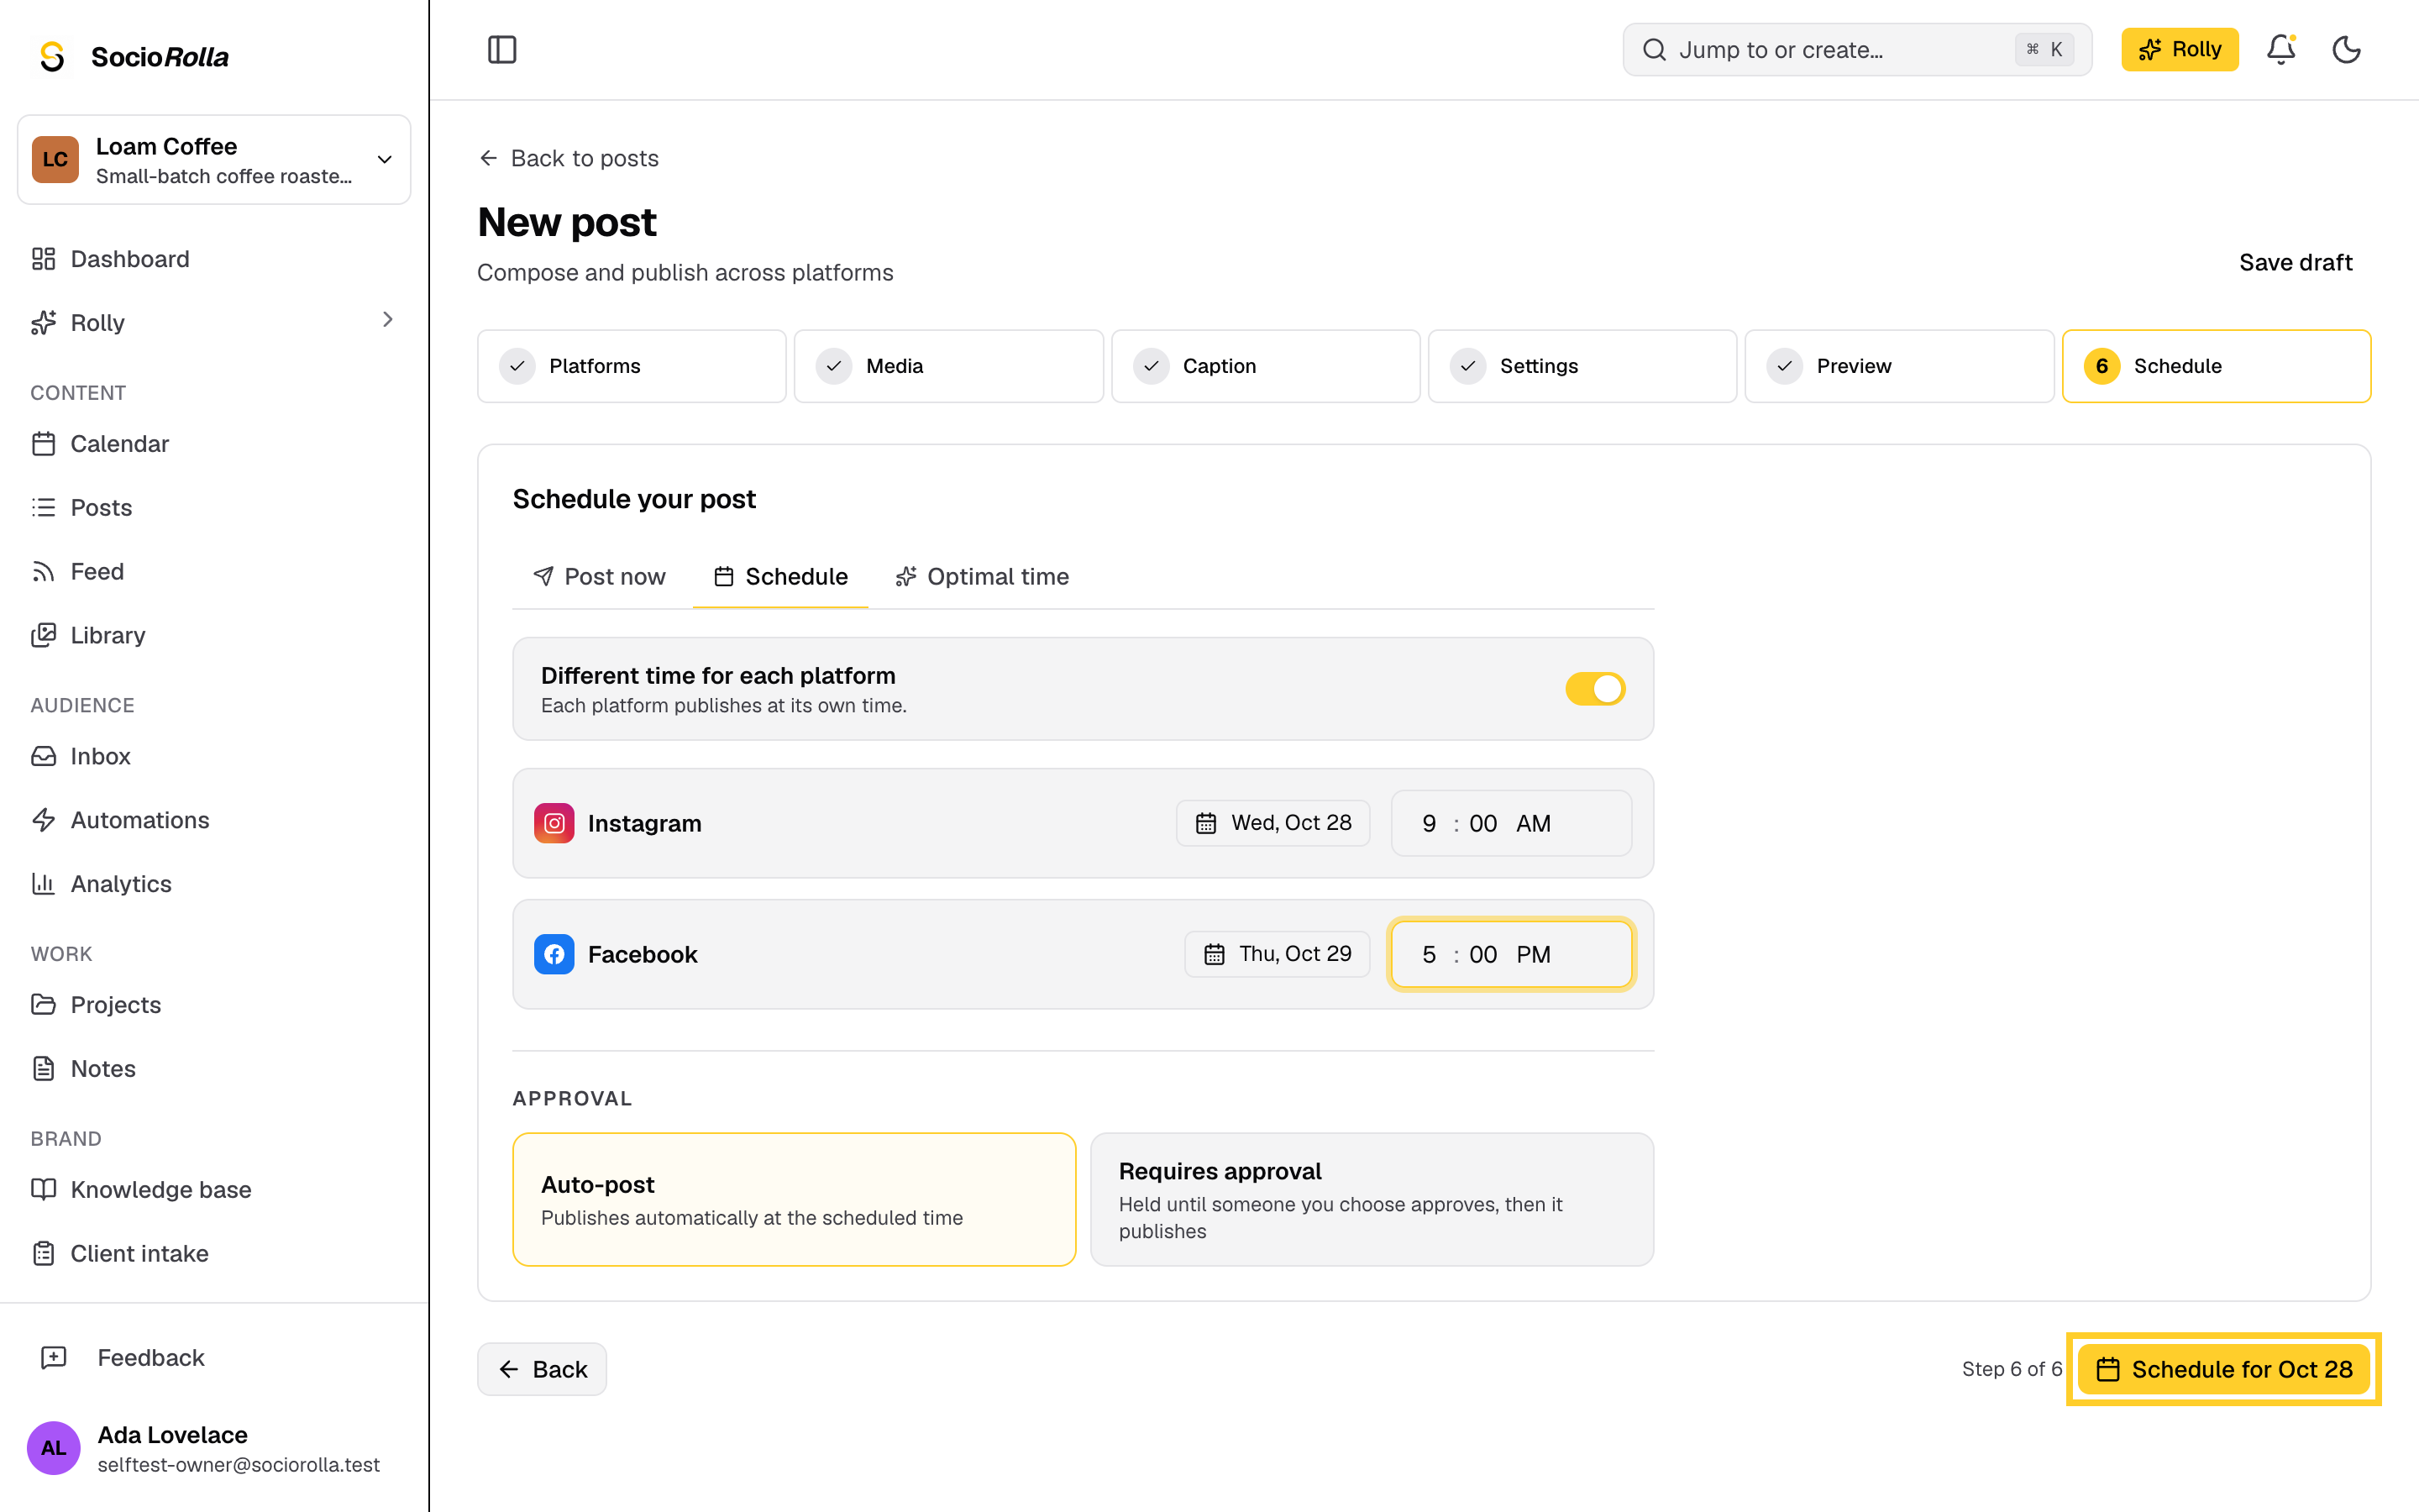Open Instagram date picker Wed, Oct 28

[1272, 823]
